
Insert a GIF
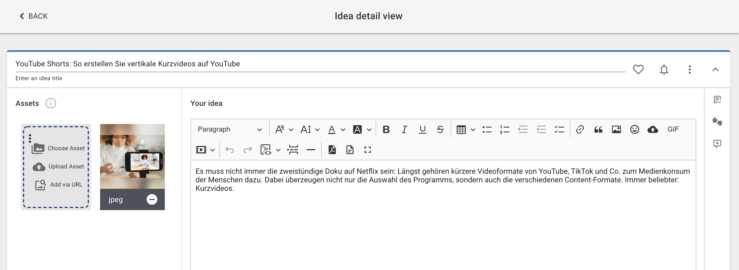pos(673,129)
